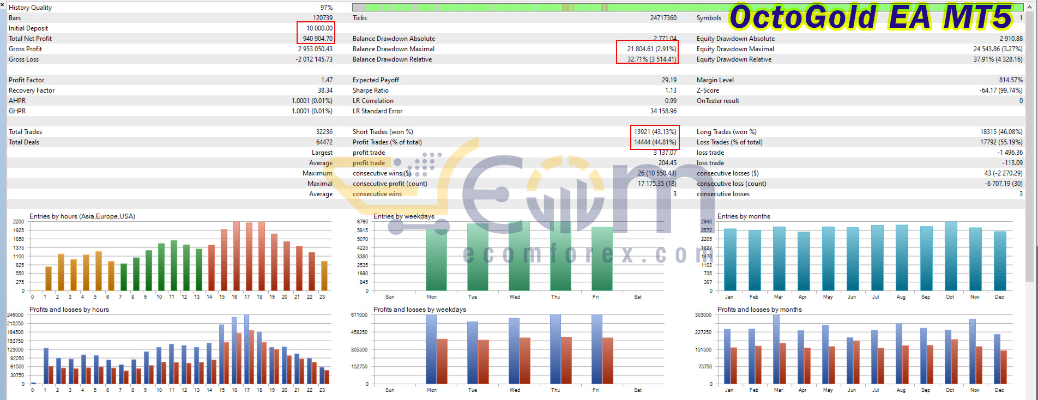
Task: Click the Ticks value 24717360
Action: [663, 18]
